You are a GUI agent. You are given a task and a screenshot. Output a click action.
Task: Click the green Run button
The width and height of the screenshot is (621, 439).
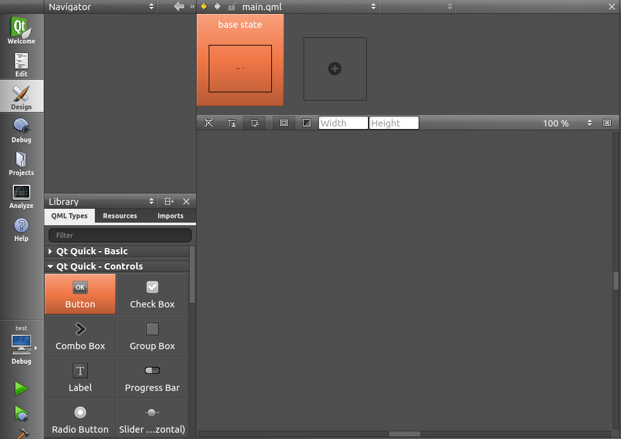tap(22, 388)
